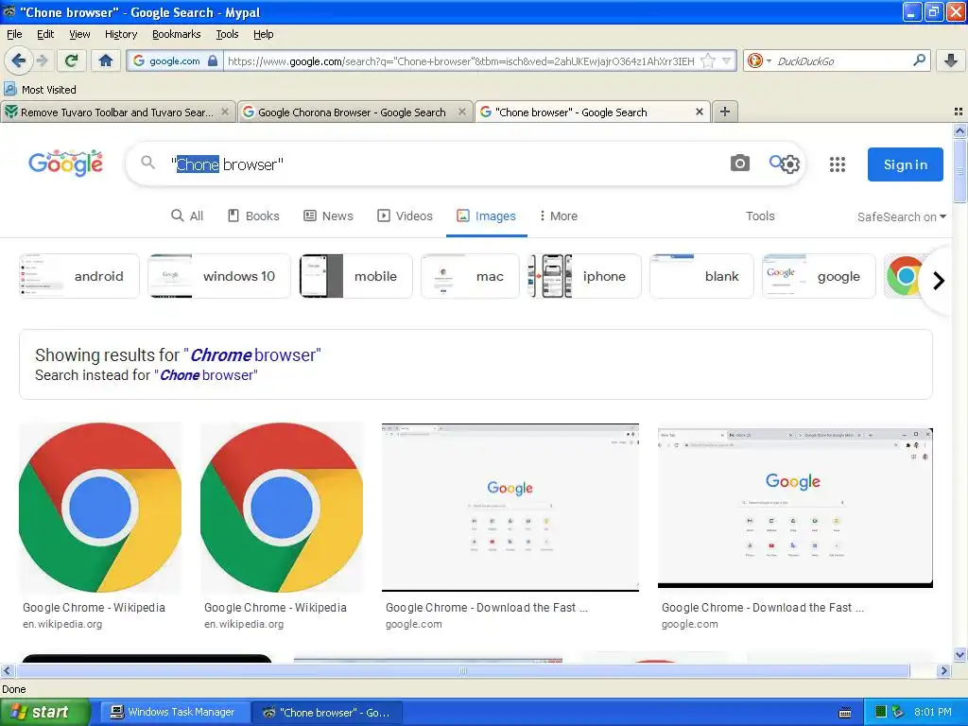968x726 pixels.
Task: Open the downloads arrow button
Action: point(951,60)
